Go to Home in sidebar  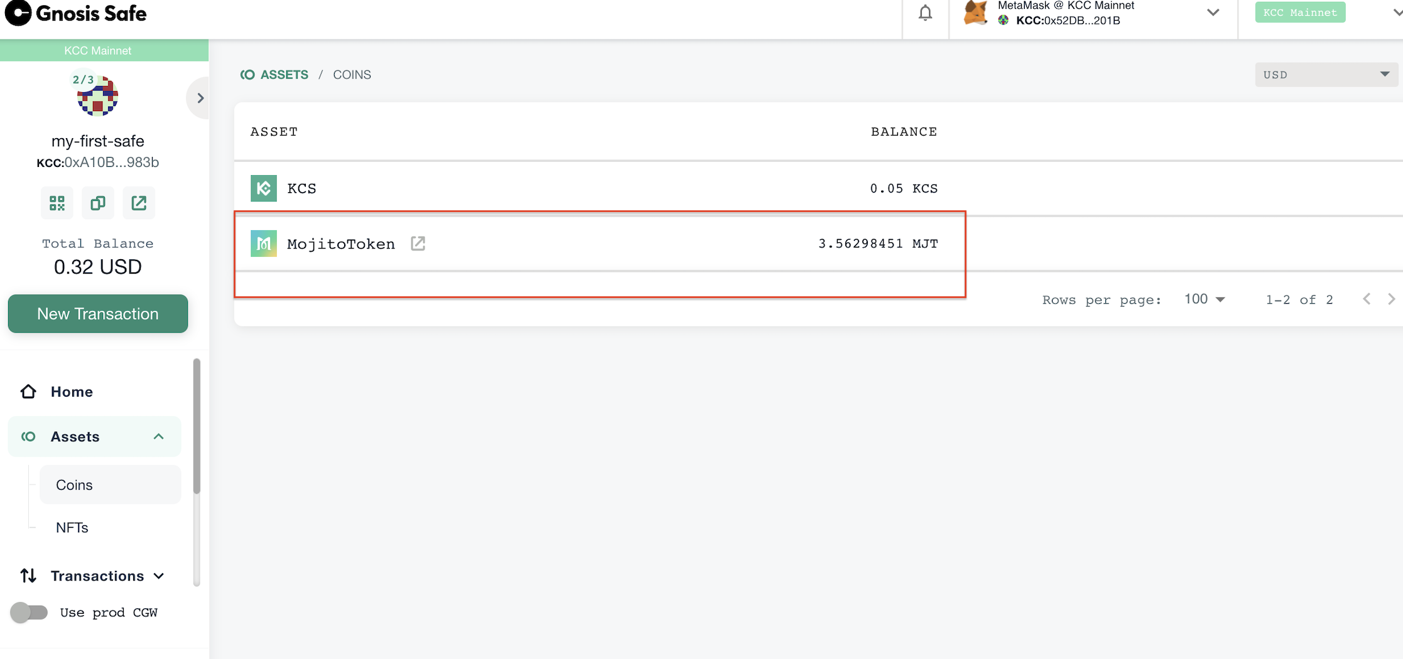click(x=72, y=392)
